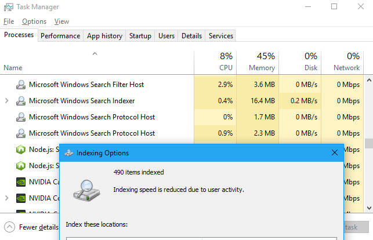Minimize the Task Manager window
This screenshot has height=240, width=373.
pyautogui.click(x=308, y=6)
